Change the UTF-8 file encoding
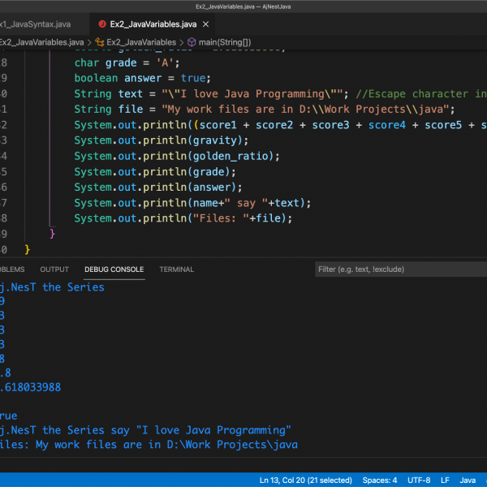Screen dimensions: 487x487 (x=419, y=480)
